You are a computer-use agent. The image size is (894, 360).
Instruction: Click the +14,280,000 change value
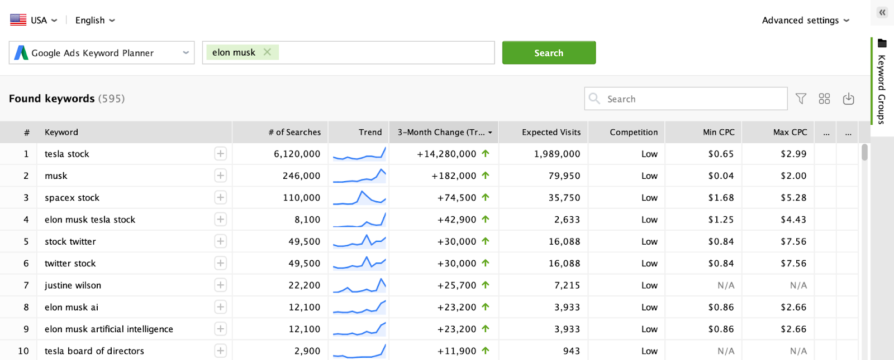pyautogui.click(x=446, y=154)
